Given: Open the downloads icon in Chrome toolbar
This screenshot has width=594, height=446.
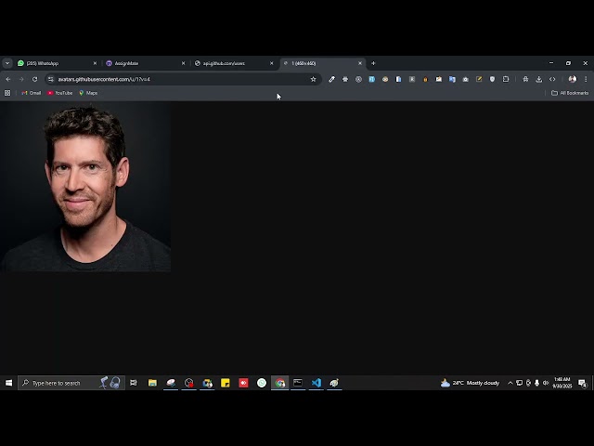Looking at the screenshot, I should click(539, 79).
